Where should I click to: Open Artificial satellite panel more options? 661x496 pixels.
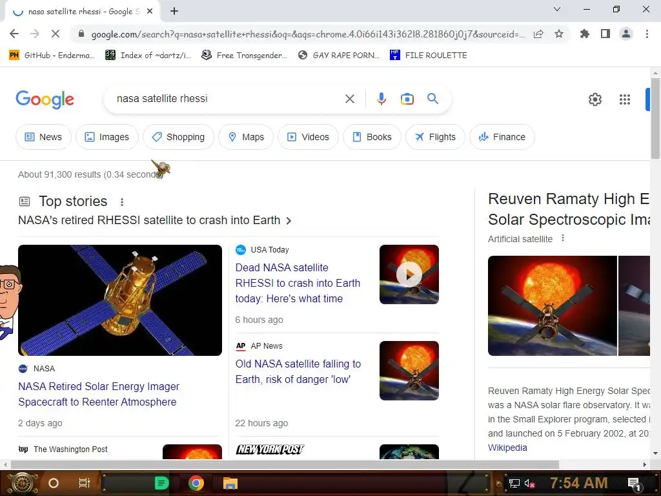(x=563, y=238)
